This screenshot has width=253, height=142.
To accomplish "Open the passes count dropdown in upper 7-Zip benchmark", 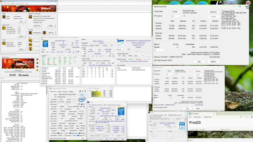I will pos(160,50).
